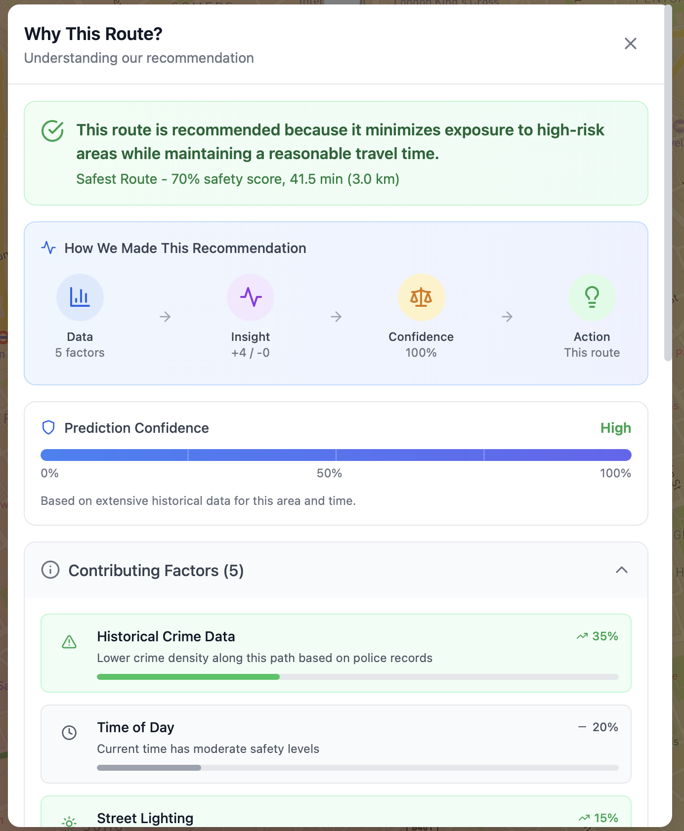The width and height of the screenshot is (684, 831).
Task: Select the Time of Day factor card
Action: pos(336,744)
